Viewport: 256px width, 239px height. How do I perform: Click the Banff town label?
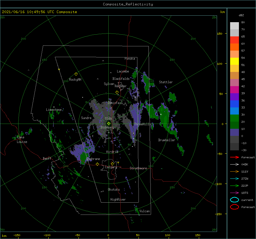[x=47, y=158]
